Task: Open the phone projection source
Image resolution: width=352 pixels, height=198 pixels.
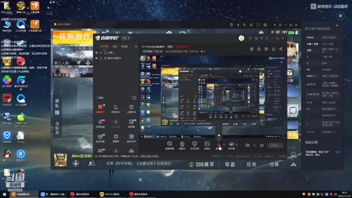Action: [x=194, y=145]
